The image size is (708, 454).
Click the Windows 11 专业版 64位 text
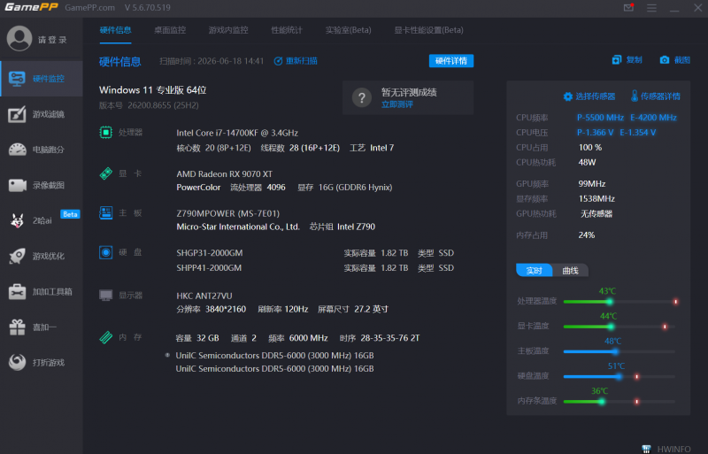coord(152,90)
